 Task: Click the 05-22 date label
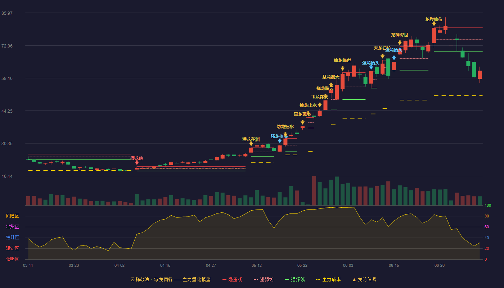302,265
